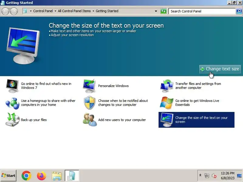Select the highlighted Change text size monitor icon
The width and height of the screenshot is (243, 182).
pyautogui.click(x=166, y=120)
